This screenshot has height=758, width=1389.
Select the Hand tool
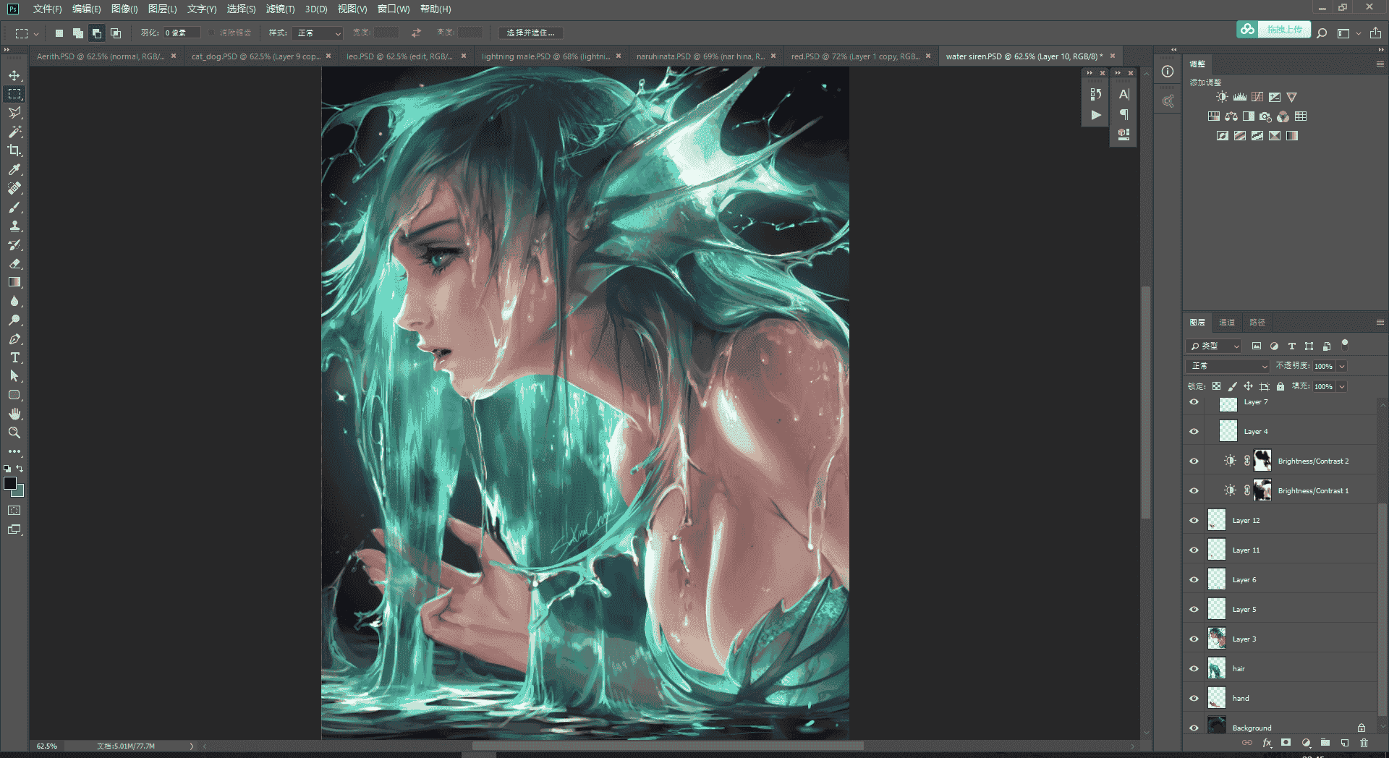pos(14,414)
